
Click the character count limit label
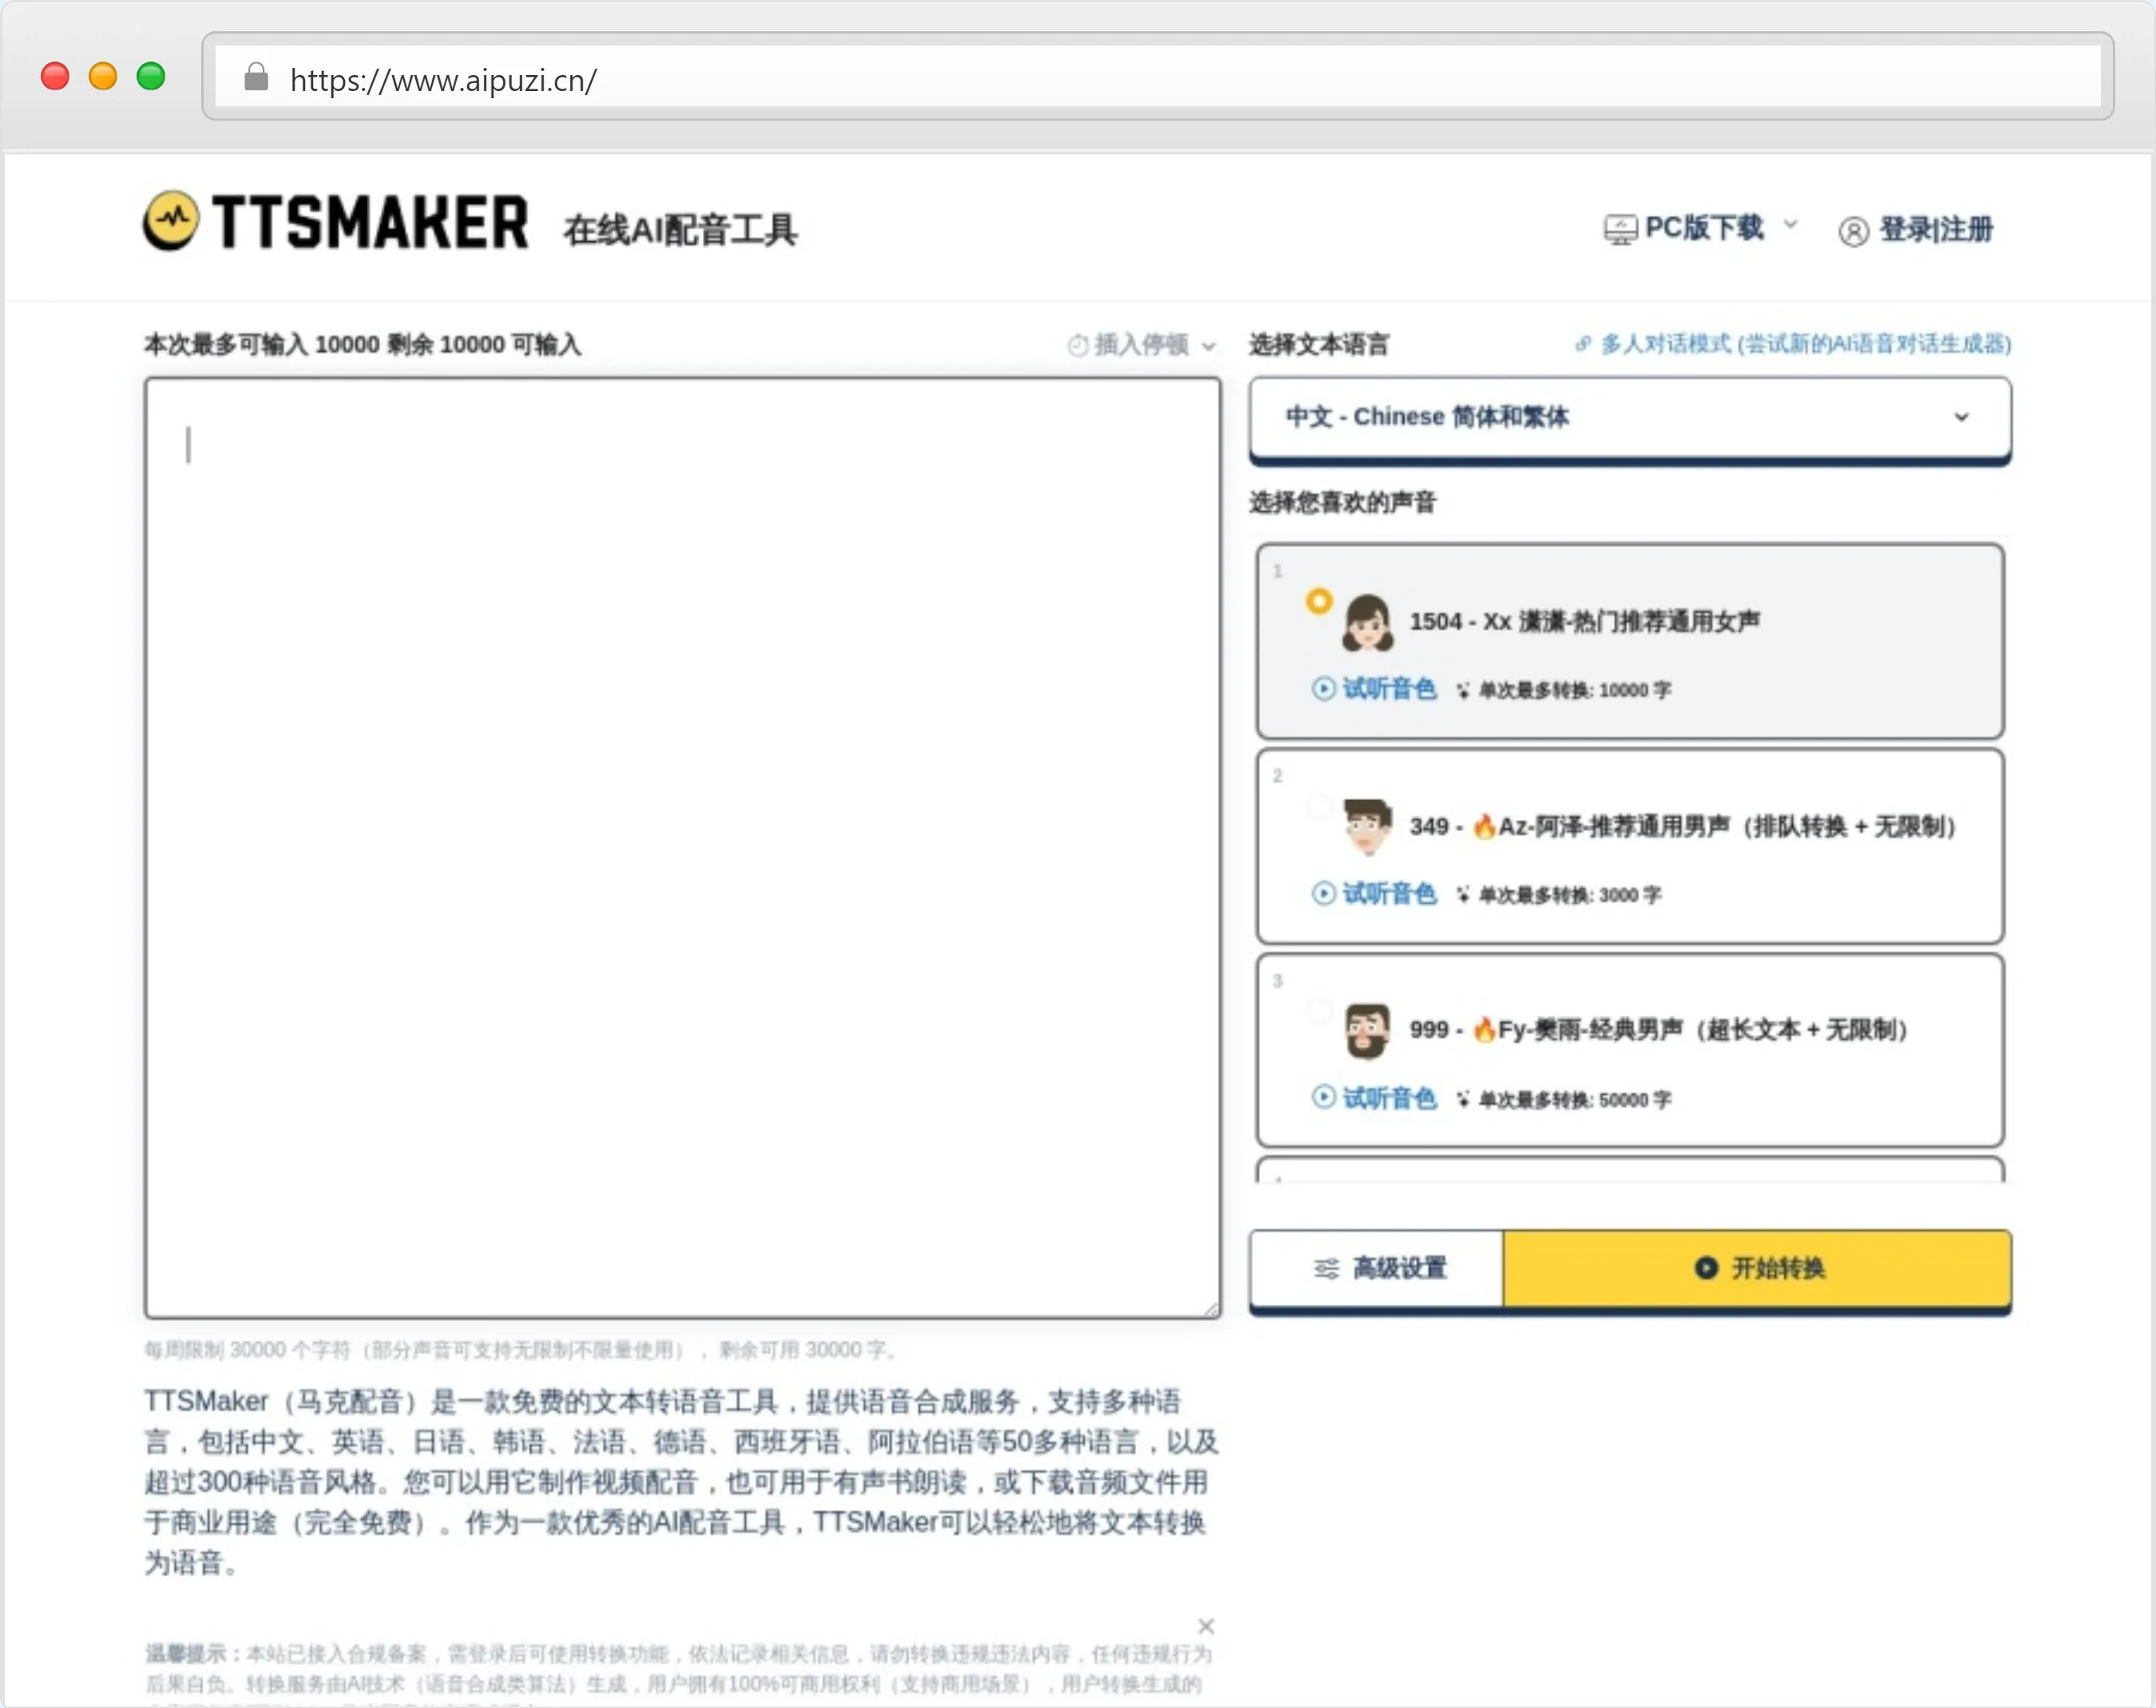point(362,344)
